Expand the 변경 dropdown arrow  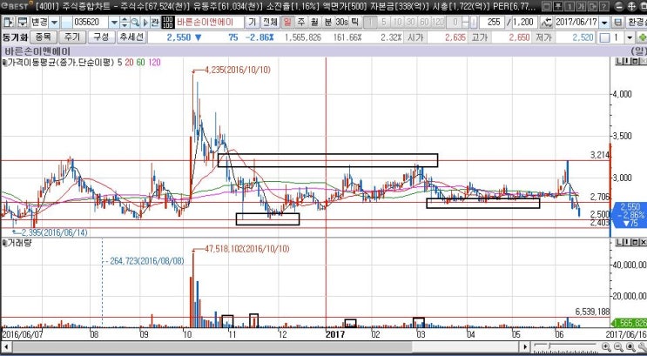[55, 22]
